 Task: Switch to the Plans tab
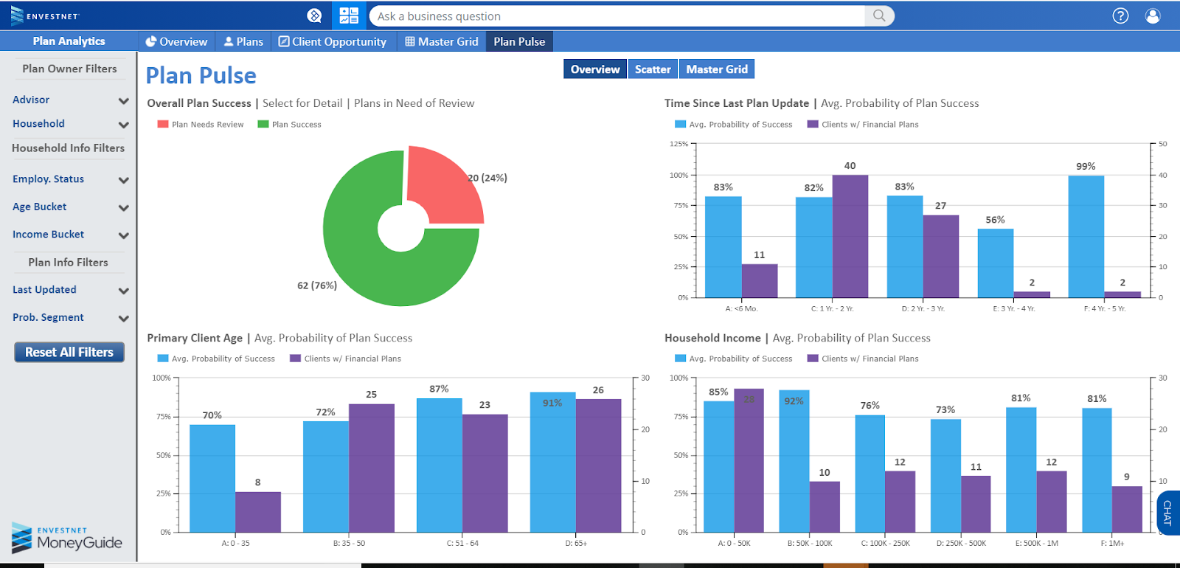243,41
